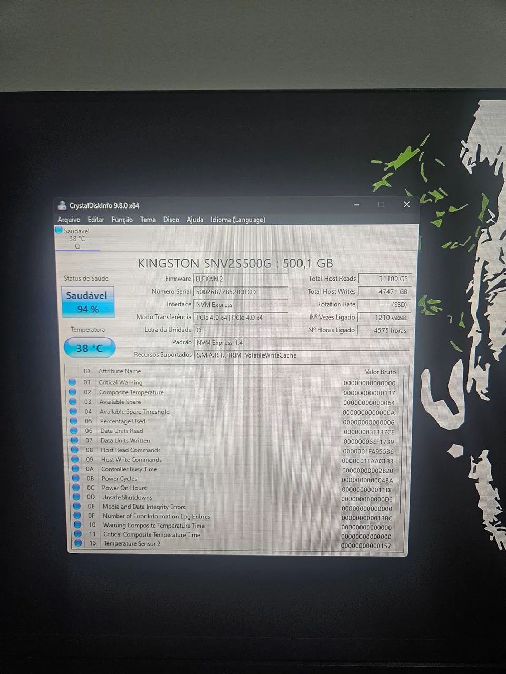Click the Total Host Reads value 31100 GB
The width and height of the screenshot is (506, 674).
click(x=384, y=279)
